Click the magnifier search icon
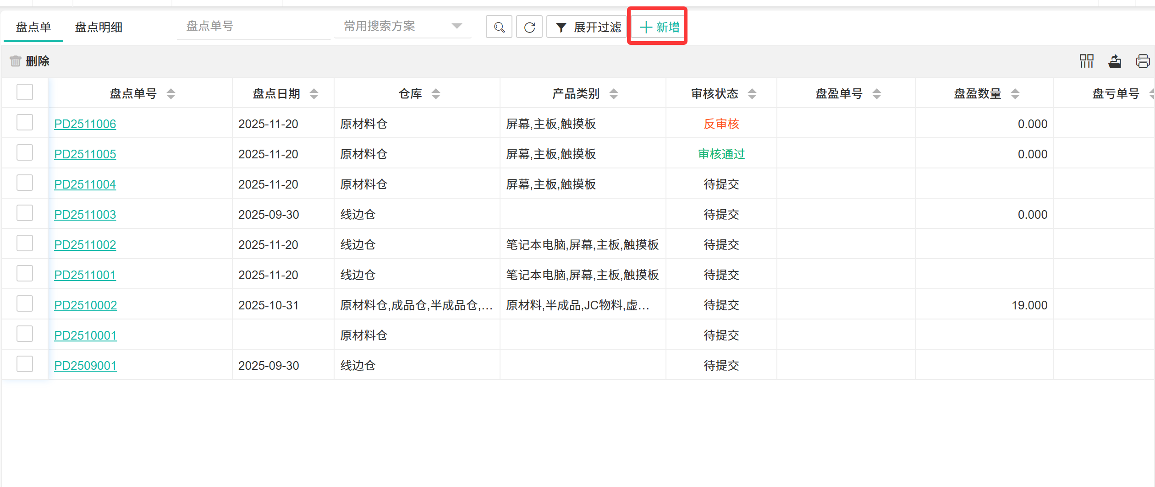The width and height of the screenshot is (1155, 487). 499,27
